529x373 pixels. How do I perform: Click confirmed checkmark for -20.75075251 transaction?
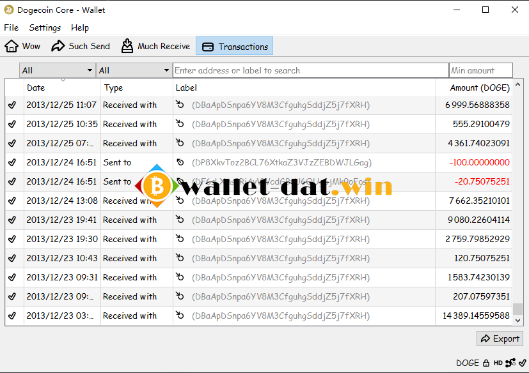[x=12, y=181]
